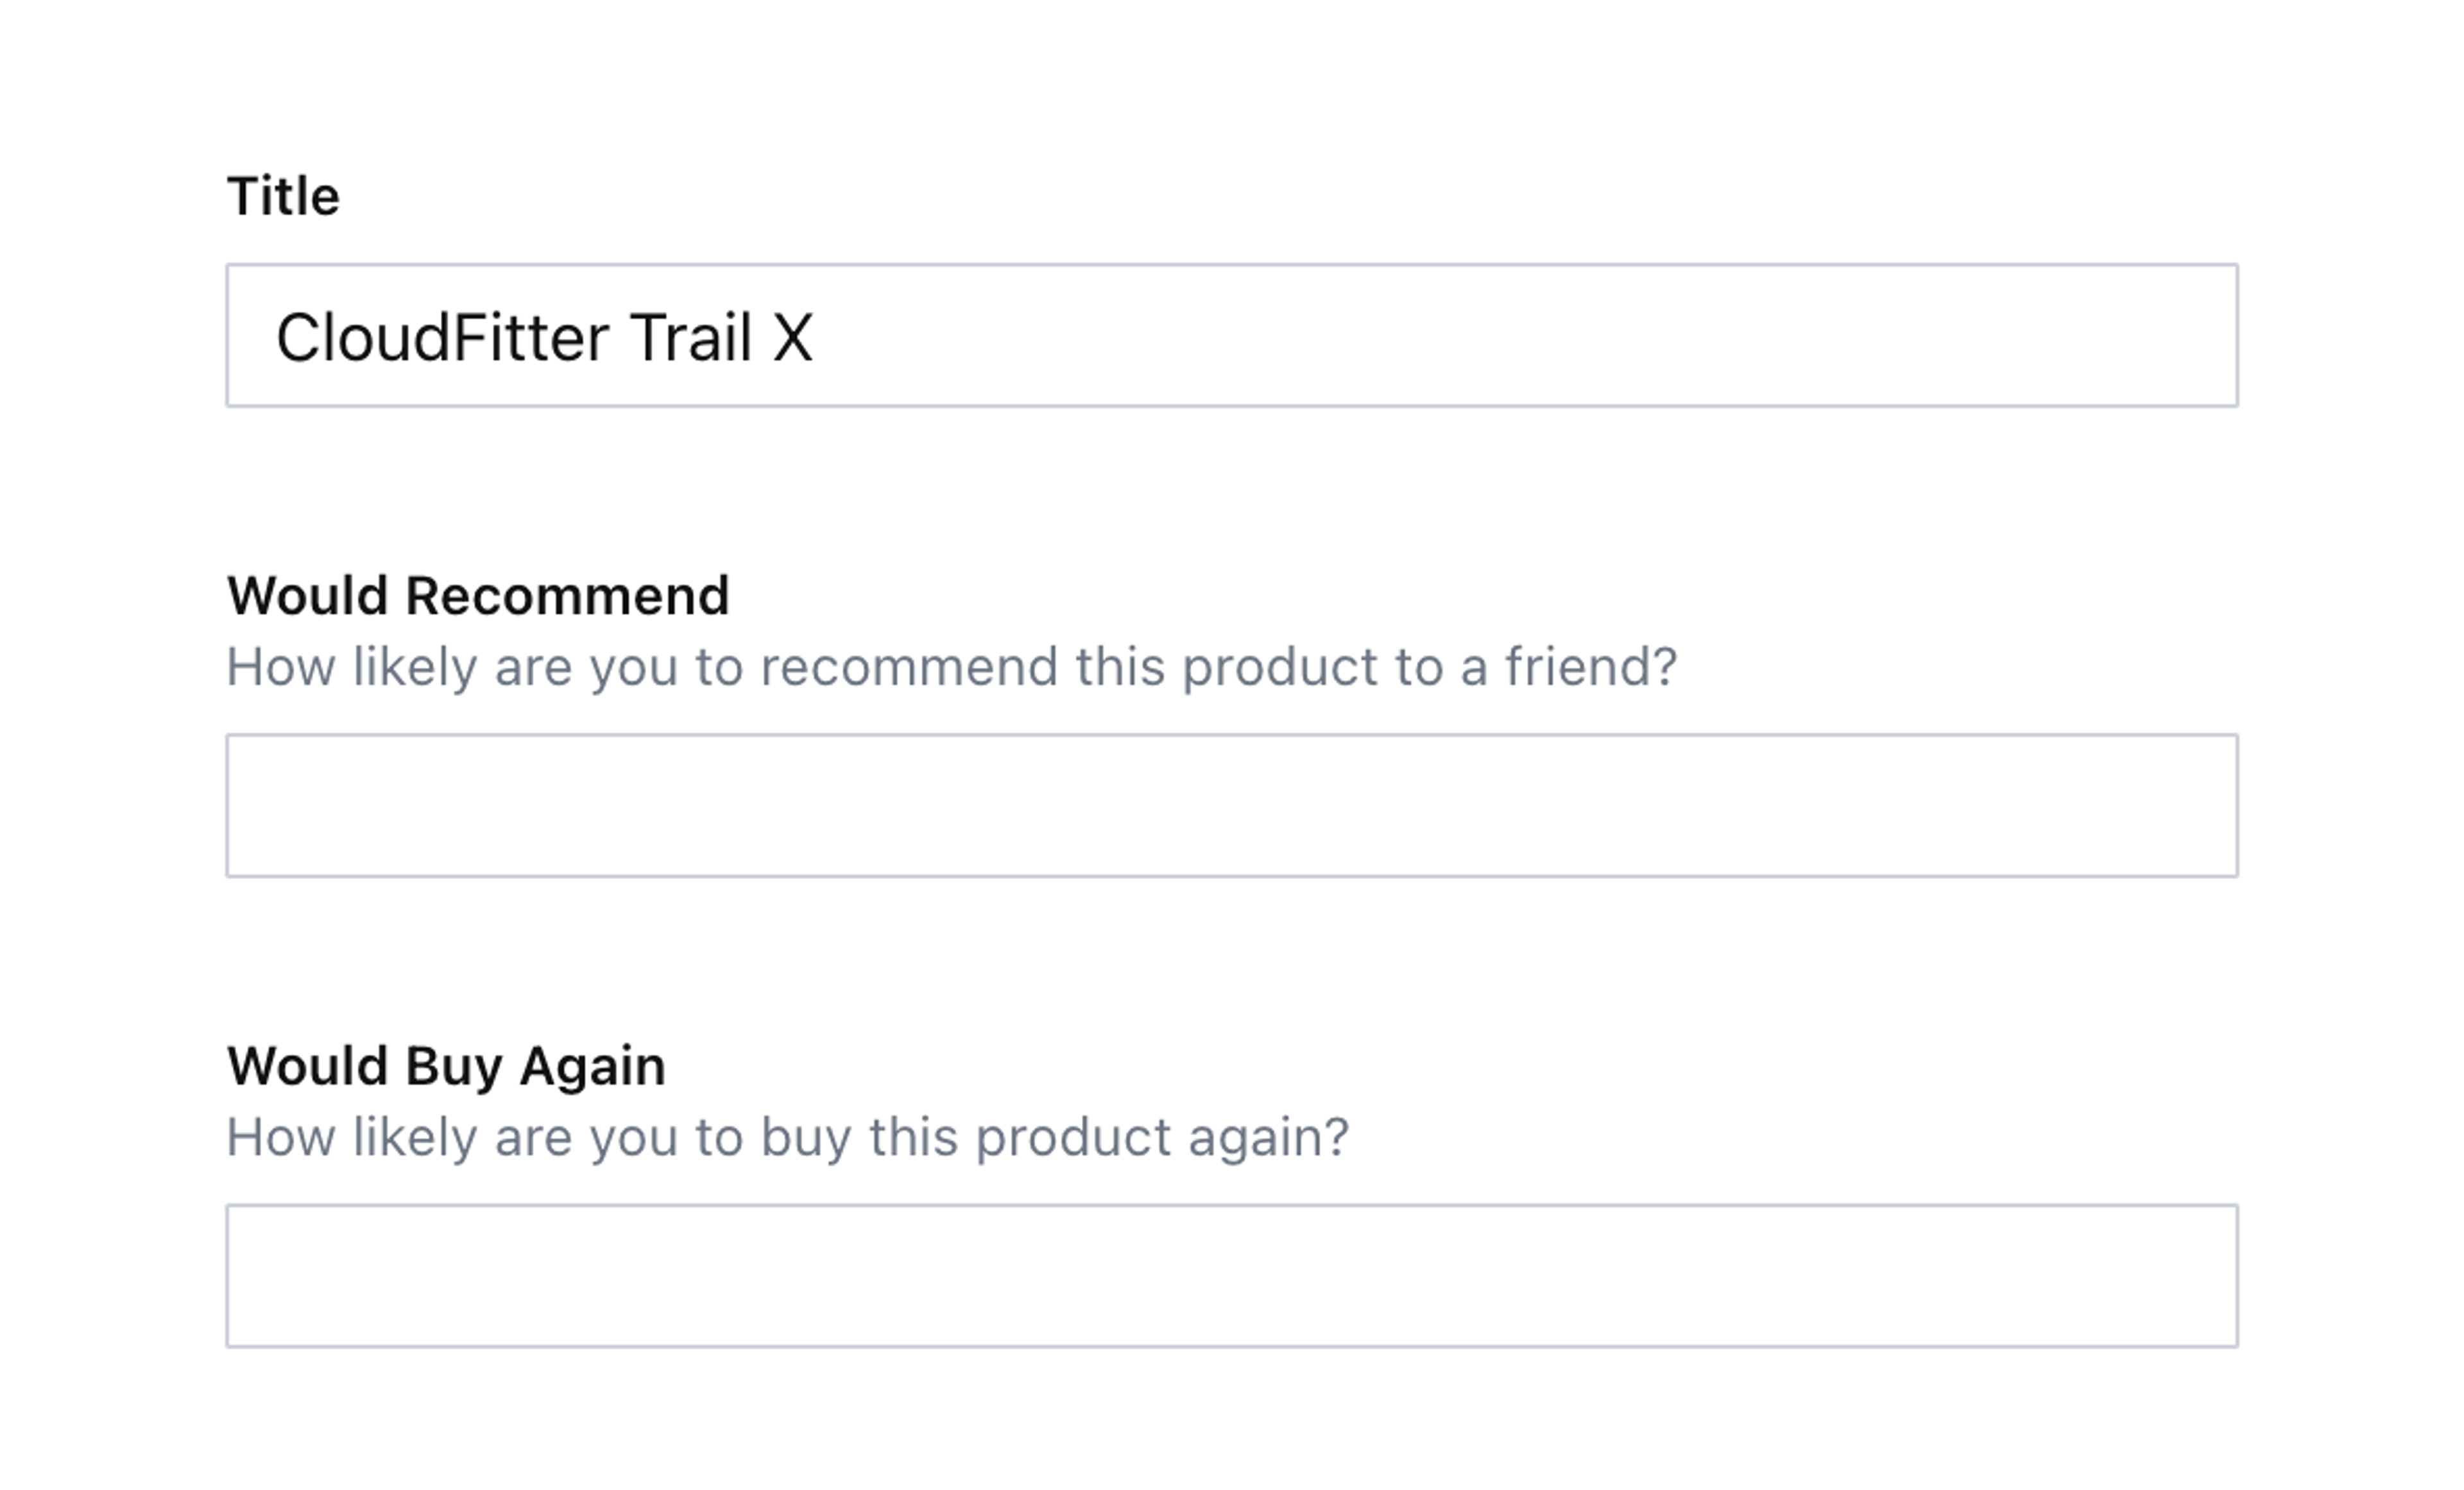Screen dimensions: 2464x1490
Task: Click the word Again in the bold label
Action: tap(592, 1066)
